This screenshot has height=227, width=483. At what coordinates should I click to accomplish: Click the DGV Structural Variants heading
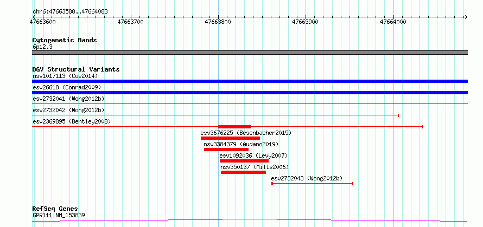coord(76,69)
